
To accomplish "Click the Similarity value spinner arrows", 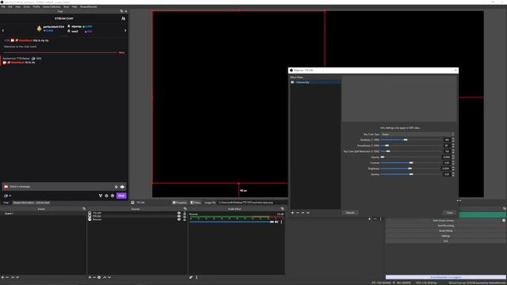I will tap(453, 140).
